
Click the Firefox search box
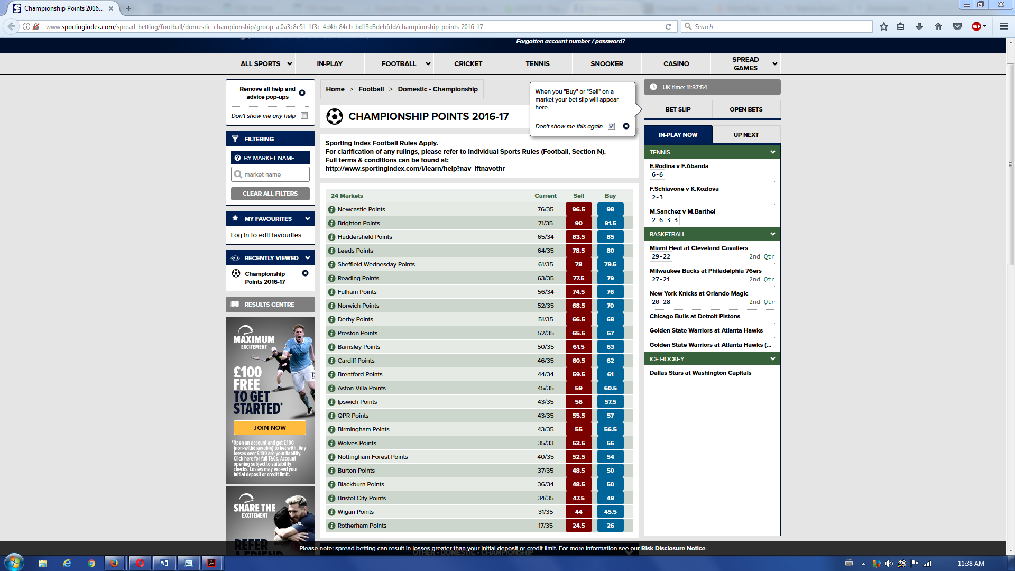click(777, 26)
